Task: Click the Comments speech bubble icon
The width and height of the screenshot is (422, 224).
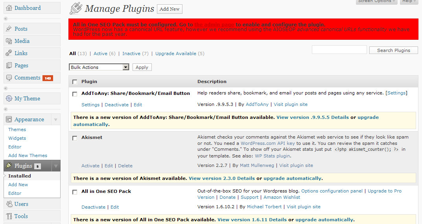Action: point(9,78)
